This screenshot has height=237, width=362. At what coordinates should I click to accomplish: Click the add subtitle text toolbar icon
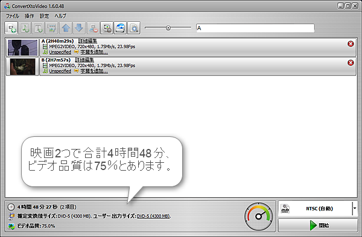click(x=38, y=28)
